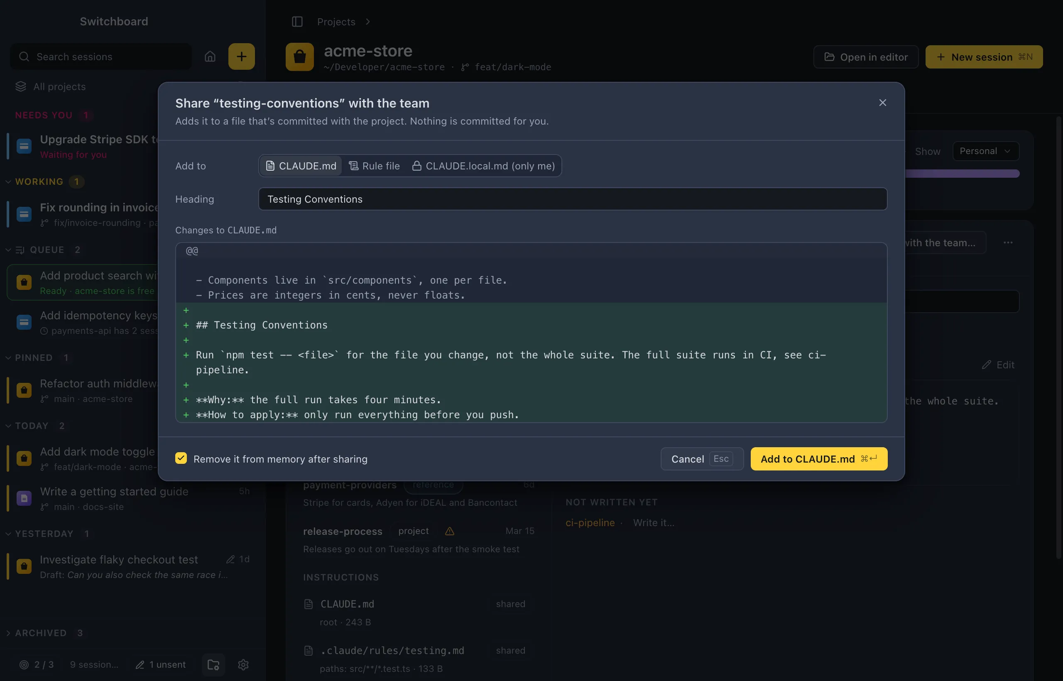Click the docs-site icon on getting started guide
Viewport: 1063px width, 681px height.
pyautogui.click(x=24, y=498)
